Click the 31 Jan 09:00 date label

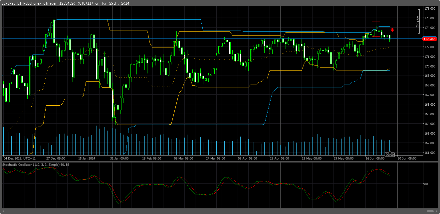pyautogui.click(x=119, y=158)
